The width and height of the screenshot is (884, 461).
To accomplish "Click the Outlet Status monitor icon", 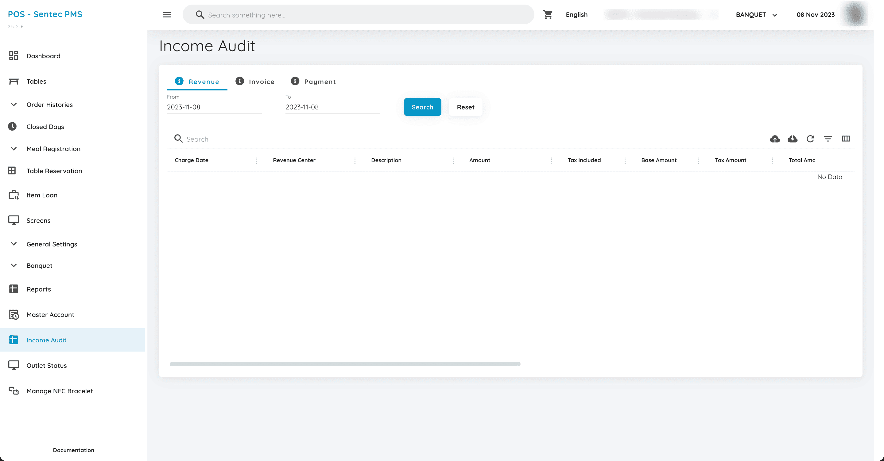I will (14, 365).
